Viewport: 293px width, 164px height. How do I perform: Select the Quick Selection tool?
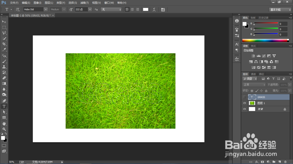(x=4, y=39)
